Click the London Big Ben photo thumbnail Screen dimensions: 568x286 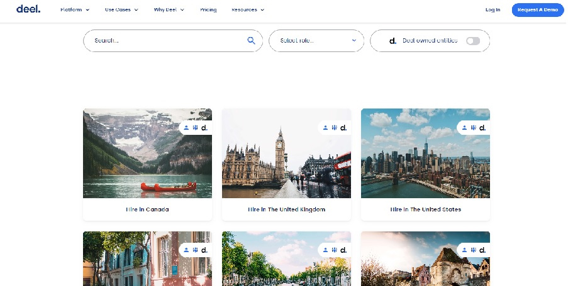tap(287, 153)
